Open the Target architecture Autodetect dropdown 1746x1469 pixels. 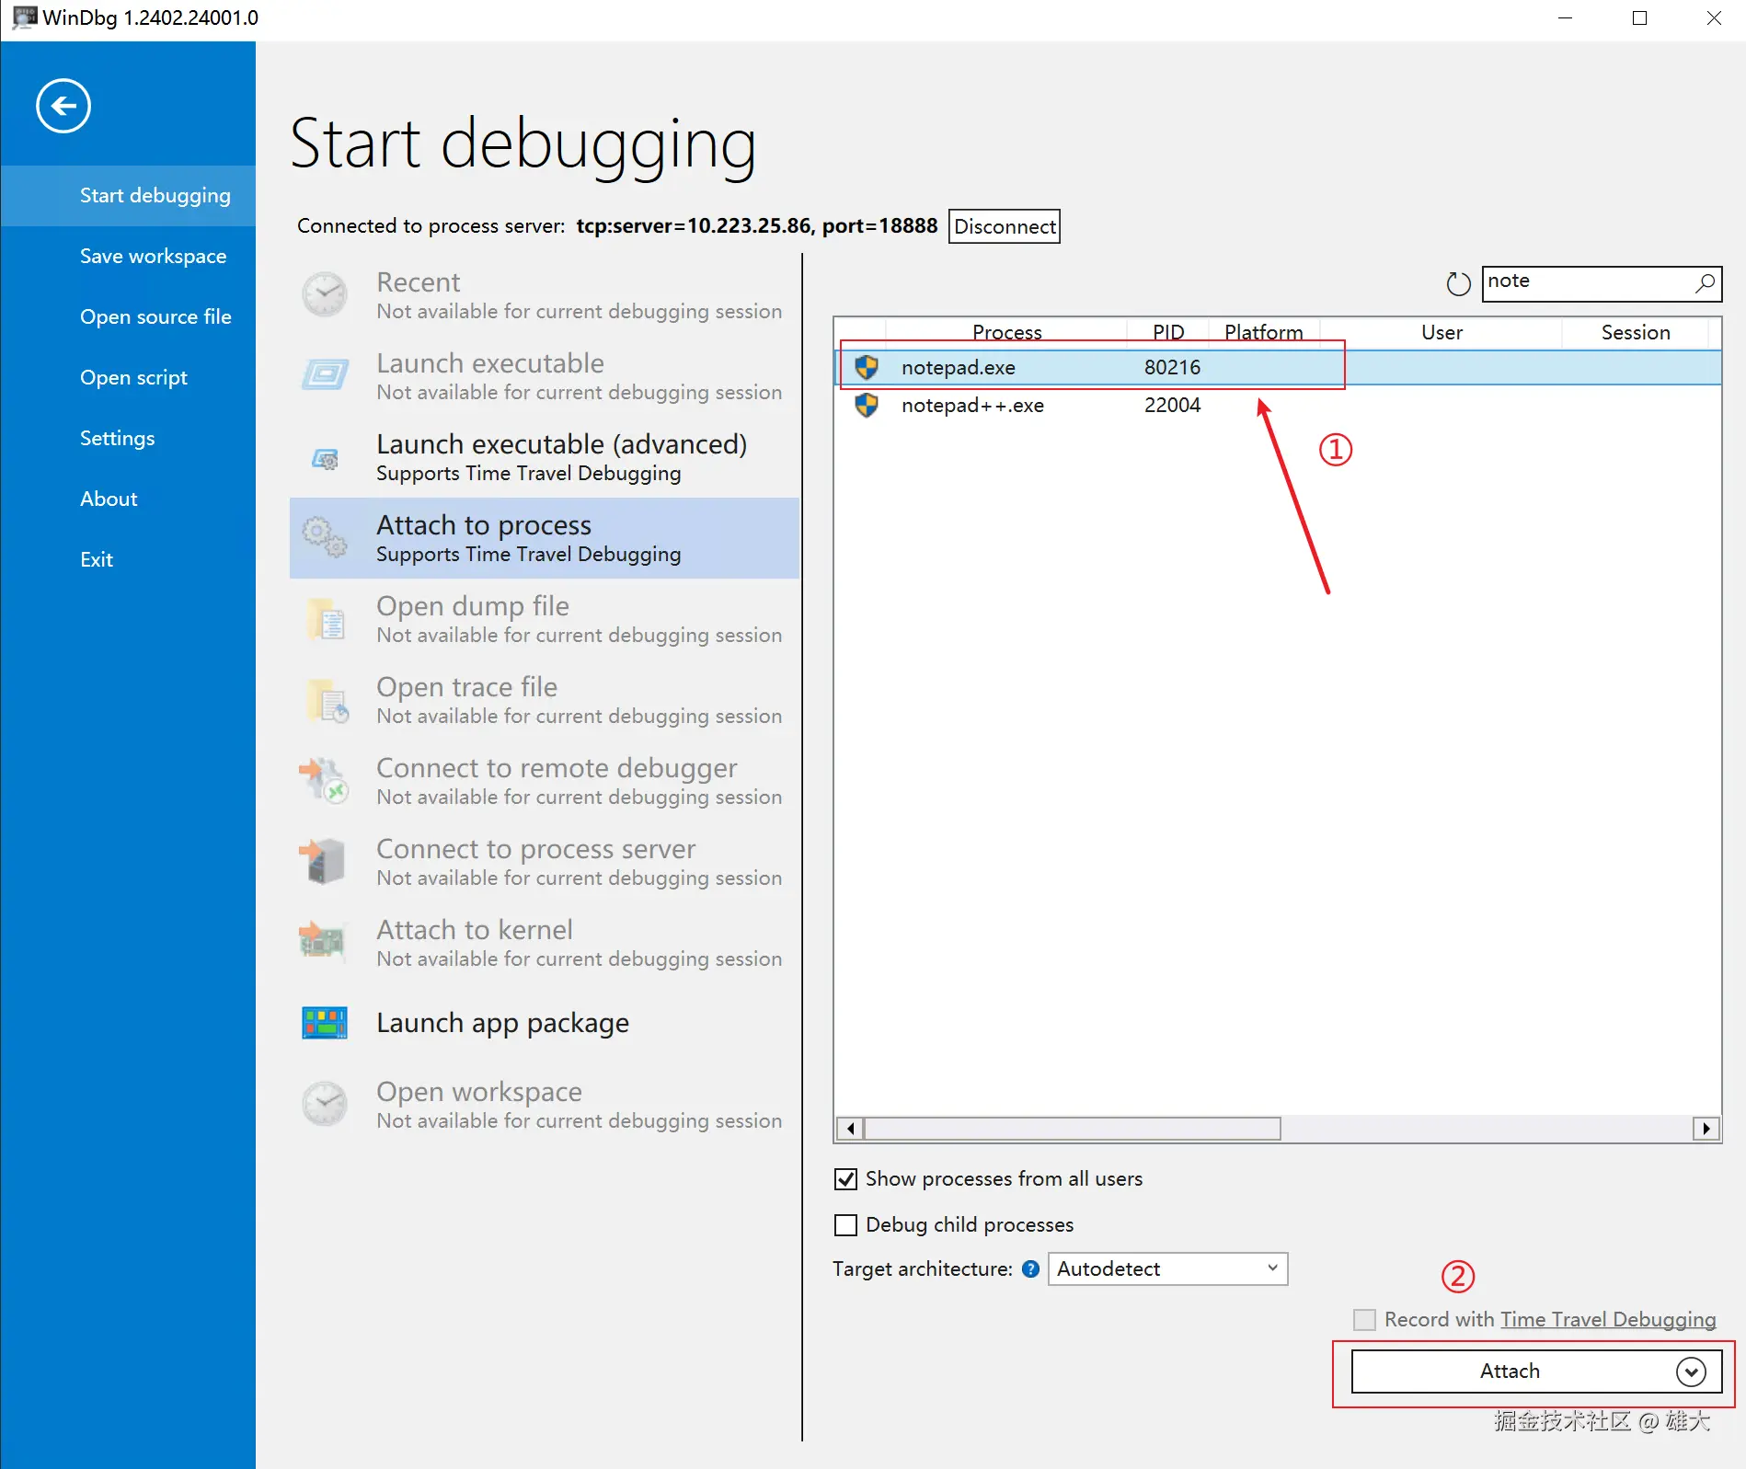point(1167,1269)
